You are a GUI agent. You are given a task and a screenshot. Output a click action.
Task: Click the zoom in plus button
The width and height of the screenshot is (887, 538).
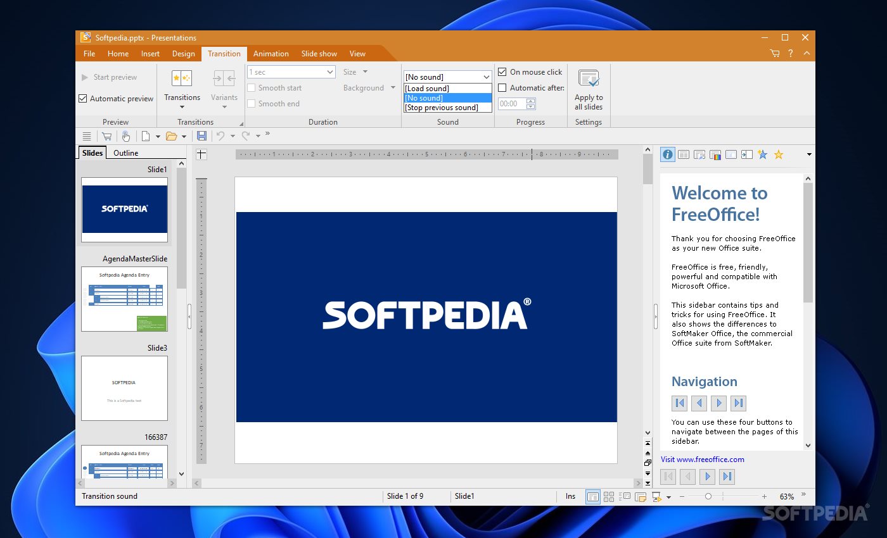tap(764, 497)
